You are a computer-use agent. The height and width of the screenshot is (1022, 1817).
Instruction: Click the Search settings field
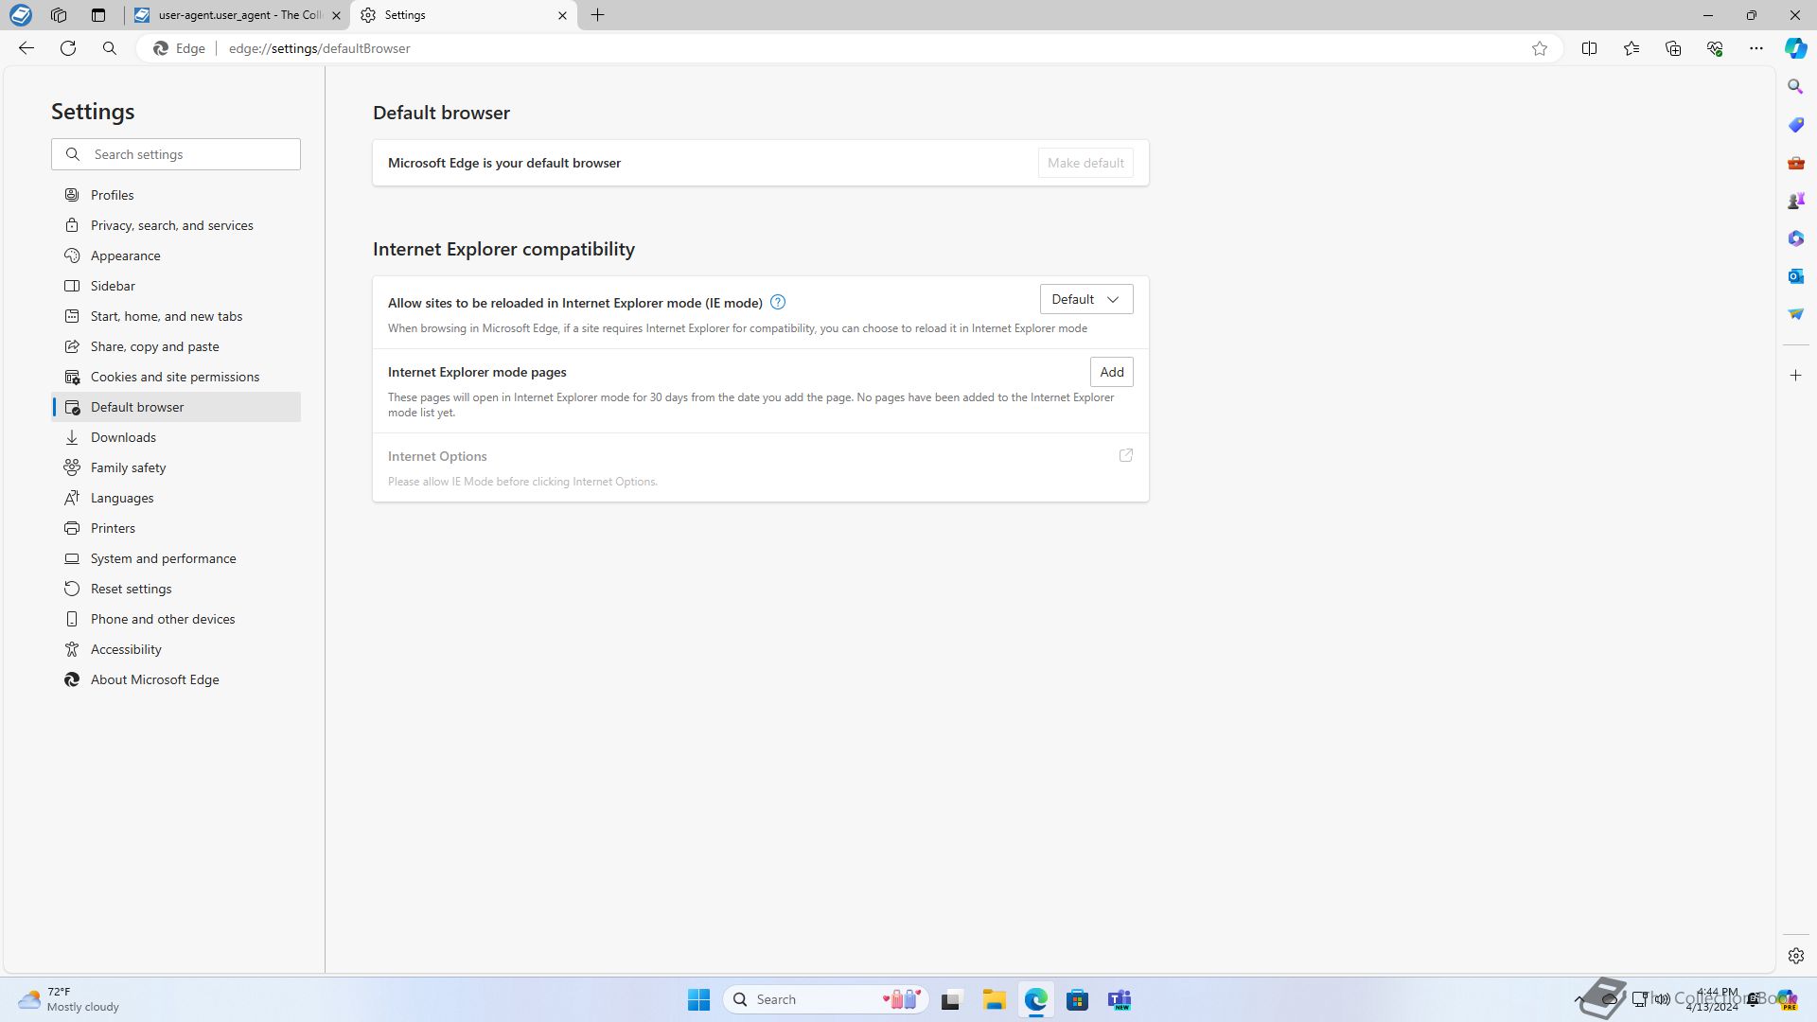pyautogui.click(x=176, y=154)
